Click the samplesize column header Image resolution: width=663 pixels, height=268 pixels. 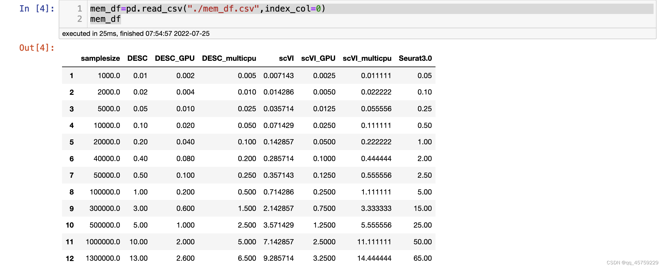pos(100,58)
